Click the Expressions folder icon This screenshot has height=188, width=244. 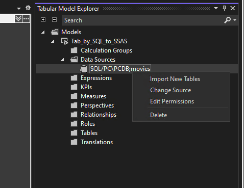click(x=74, y=78)
